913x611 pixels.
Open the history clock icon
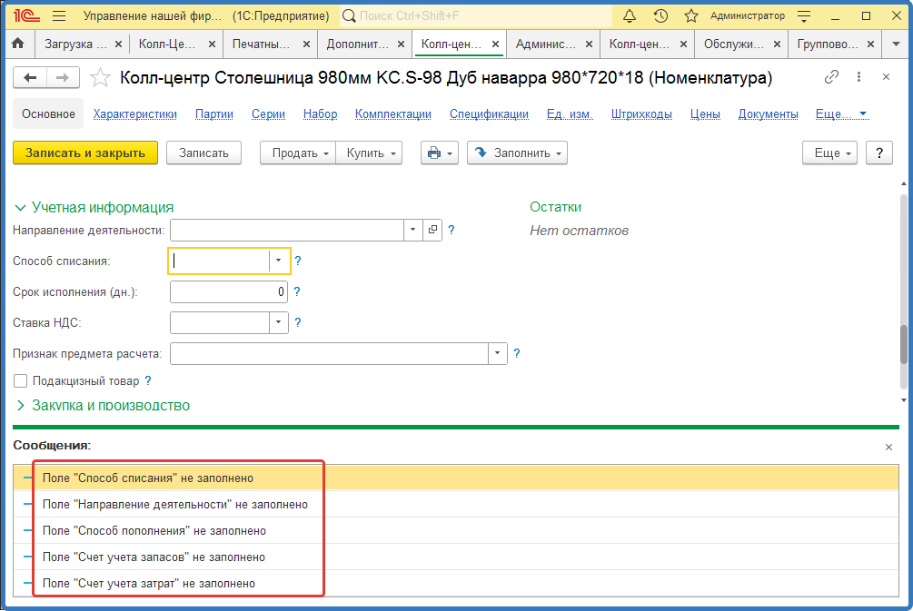point(660,15)
